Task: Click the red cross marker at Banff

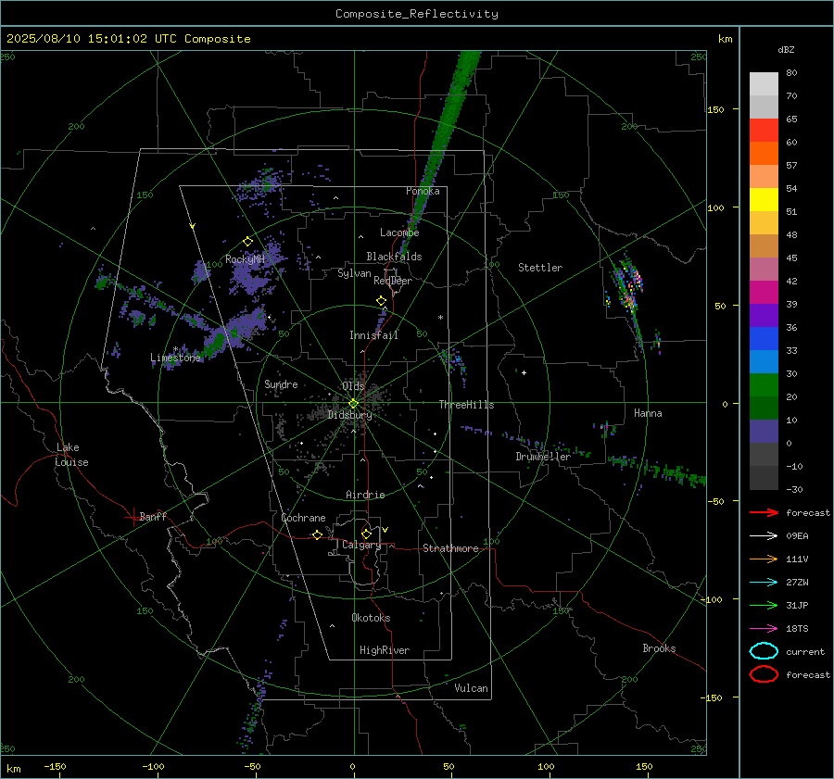Action: point(133,517)
